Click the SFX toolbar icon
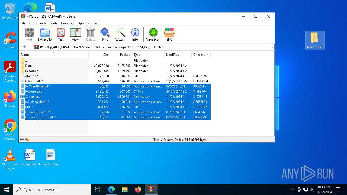Screen dimensions: 347x195 (x=169, y=34)
